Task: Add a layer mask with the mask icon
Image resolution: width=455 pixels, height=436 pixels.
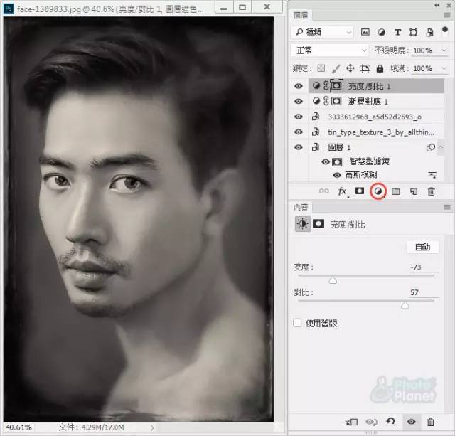Action: pos(360,191)
